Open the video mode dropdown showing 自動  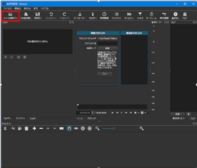click(107, 48)
